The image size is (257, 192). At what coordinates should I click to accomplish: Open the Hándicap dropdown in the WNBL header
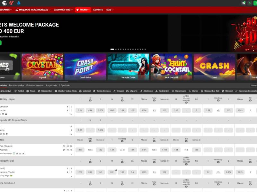122,141
